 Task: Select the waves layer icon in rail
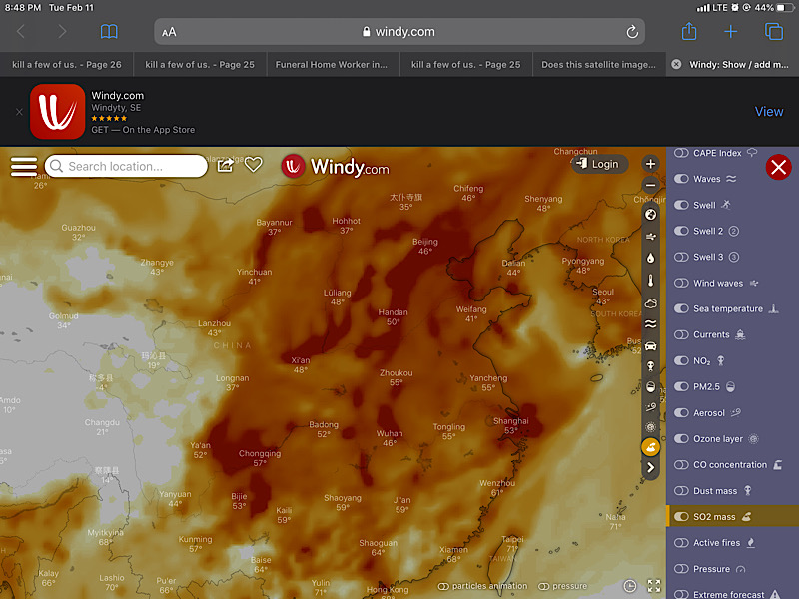tap(651, 324)
